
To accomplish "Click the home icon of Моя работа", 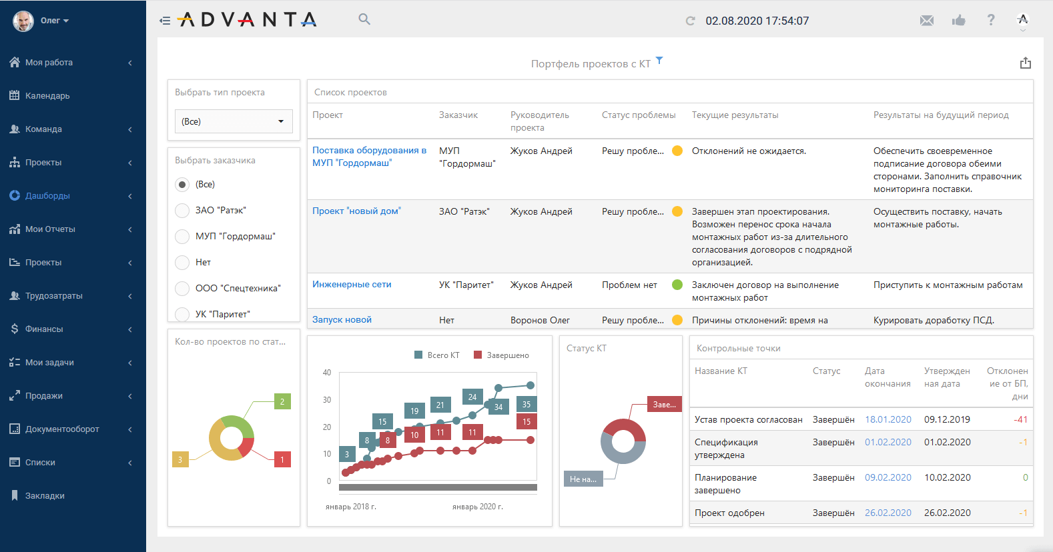I will [x=15, y=62].
